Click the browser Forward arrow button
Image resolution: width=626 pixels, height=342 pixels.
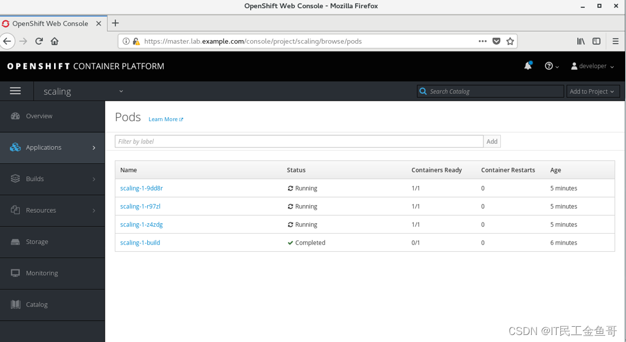[23, 41]
